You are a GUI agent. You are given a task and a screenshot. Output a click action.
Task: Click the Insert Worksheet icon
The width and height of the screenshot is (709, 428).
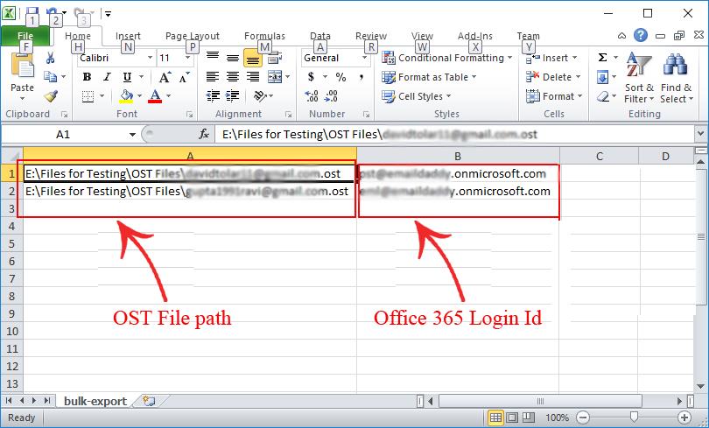pos(149,401)
